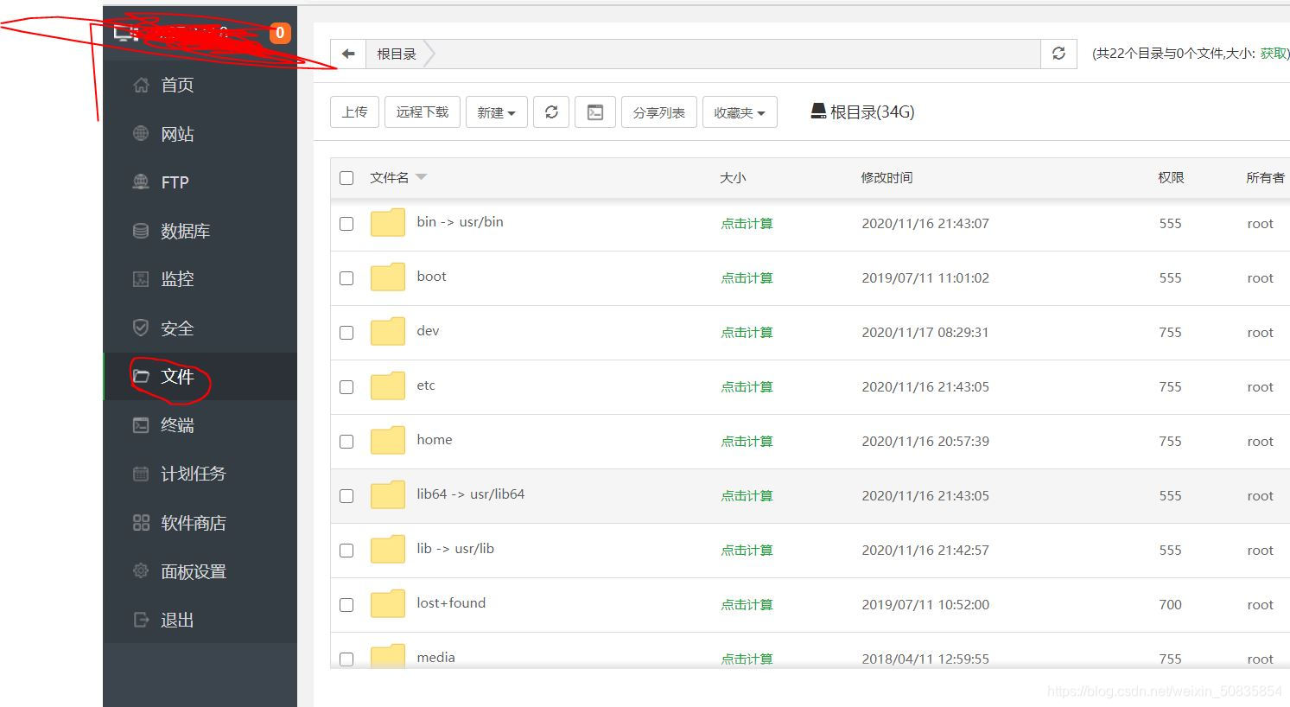
Task: Open 监控 in the sidebar
Action: pyautogui.click(x=200, y=279)
